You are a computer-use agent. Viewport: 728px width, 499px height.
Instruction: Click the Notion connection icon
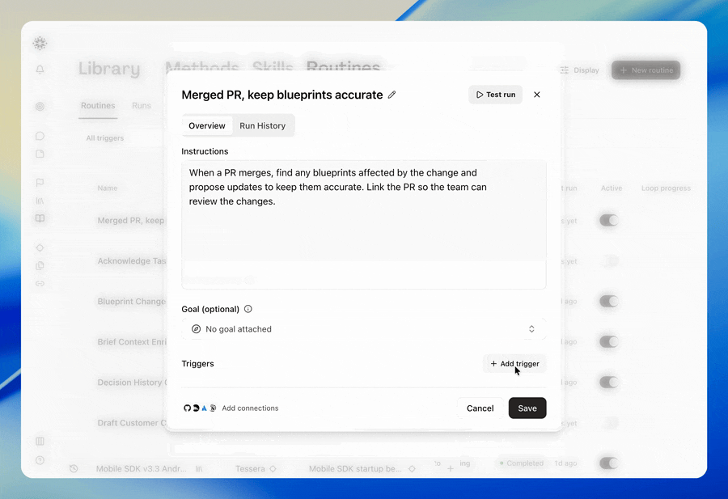pos(213,408)
